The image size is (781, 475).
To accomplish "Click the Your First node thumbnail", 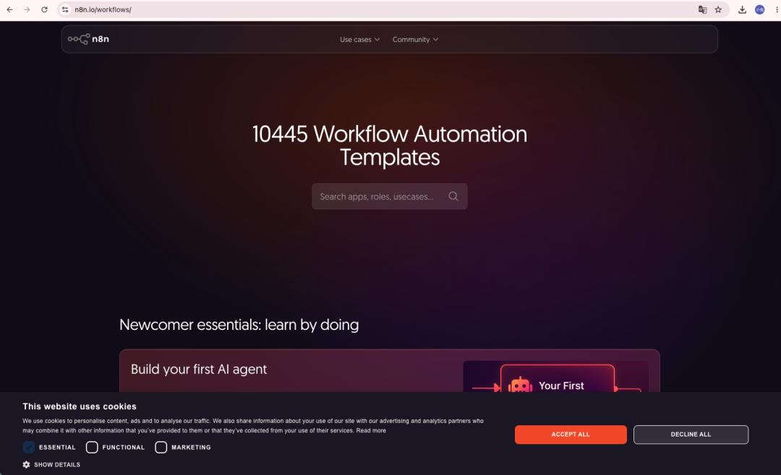I will click(557, 378).
